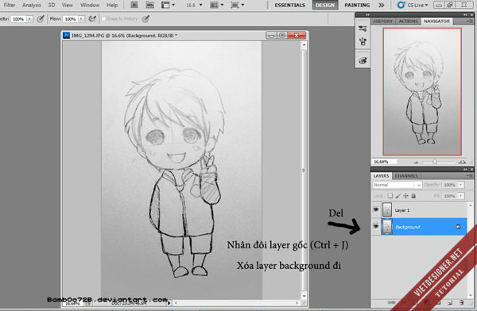Open the third collapsed dock panel icon
The height and width of the screenshot is (311, 477).
coord(363,60)
